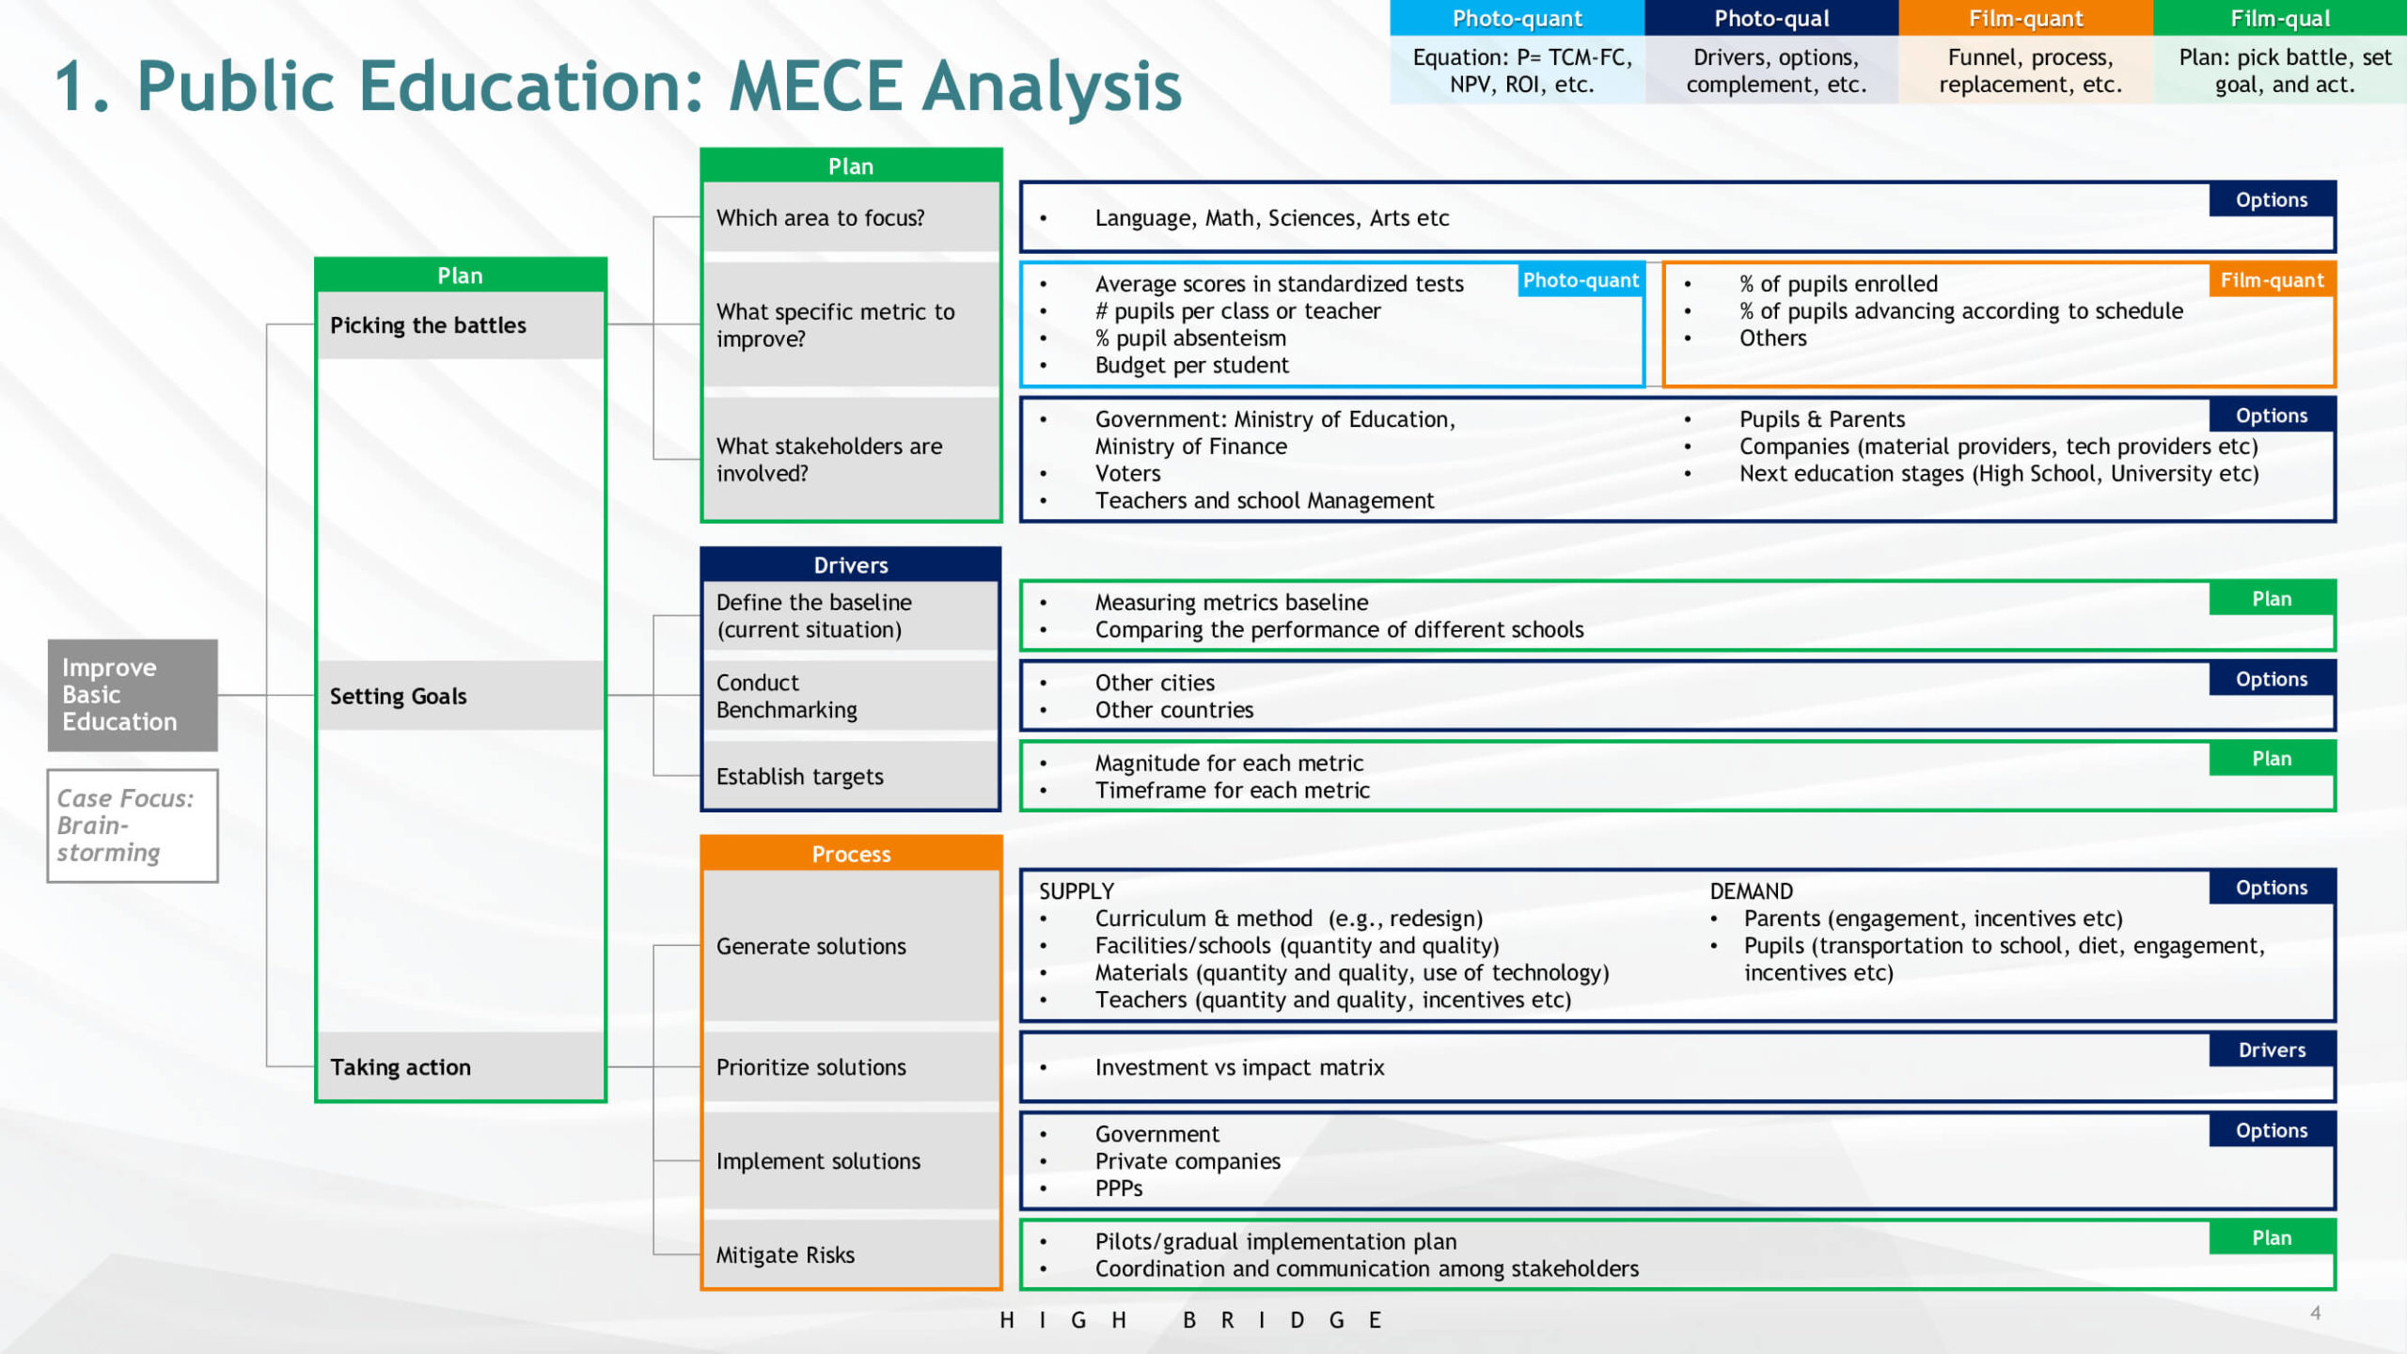Image resolution: width=2407 pixels, height=1354 pixels.
Task: Click the navy Drivers column header
Action: pyautogui.click(x=851, y=565)
